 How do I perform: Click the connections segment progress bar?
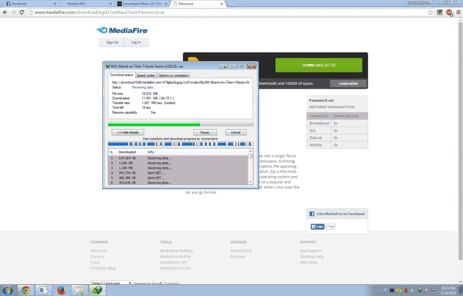click(181, 144)
